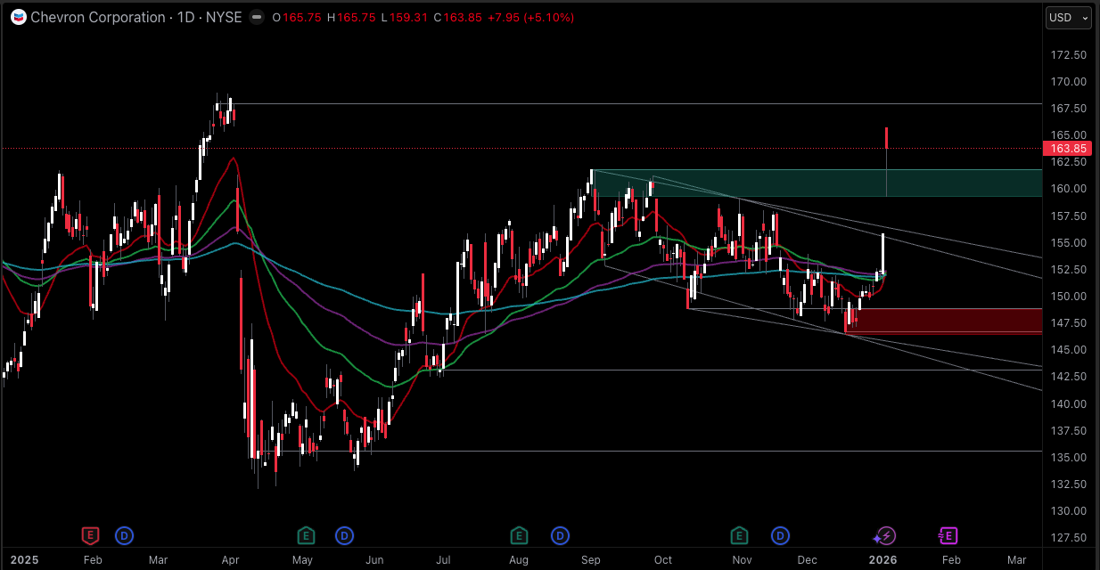
Task: Click the estimated earnings icon below February 2026
Action: pyautogui.click(x=948, y=535)
